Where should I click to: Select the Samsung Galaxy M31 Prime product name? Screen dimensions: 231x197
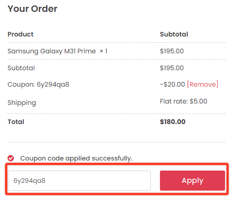pos(51,51)
